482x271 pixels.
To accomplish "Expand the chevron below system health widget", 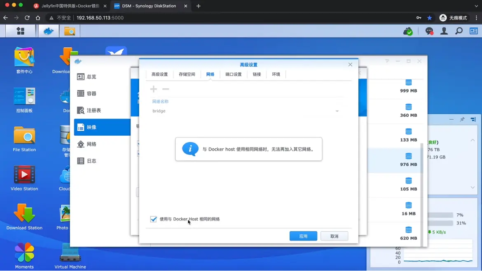I will (473, 188).
